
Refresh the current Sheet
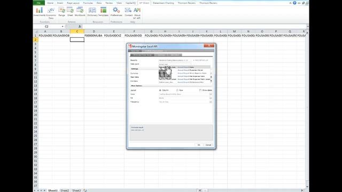[x=70, y=12]
